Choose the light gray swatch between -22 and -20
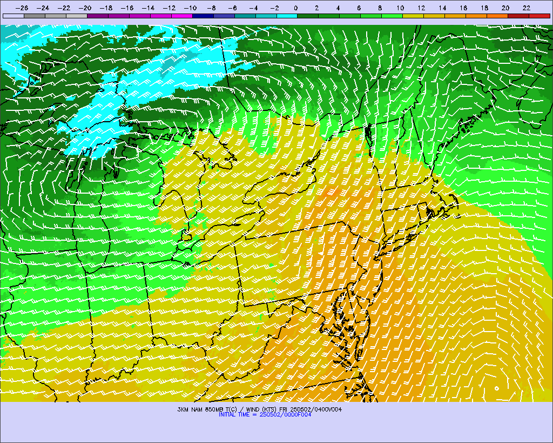The height and width of the screenshot is (443, 553). pos(77,16)
